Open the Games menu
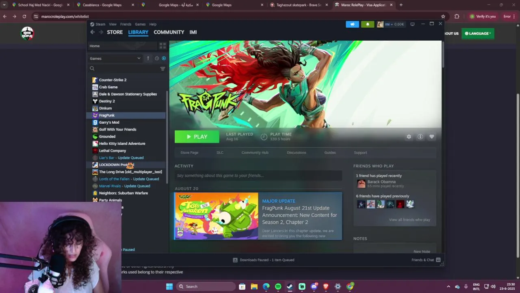 [140, 24]
